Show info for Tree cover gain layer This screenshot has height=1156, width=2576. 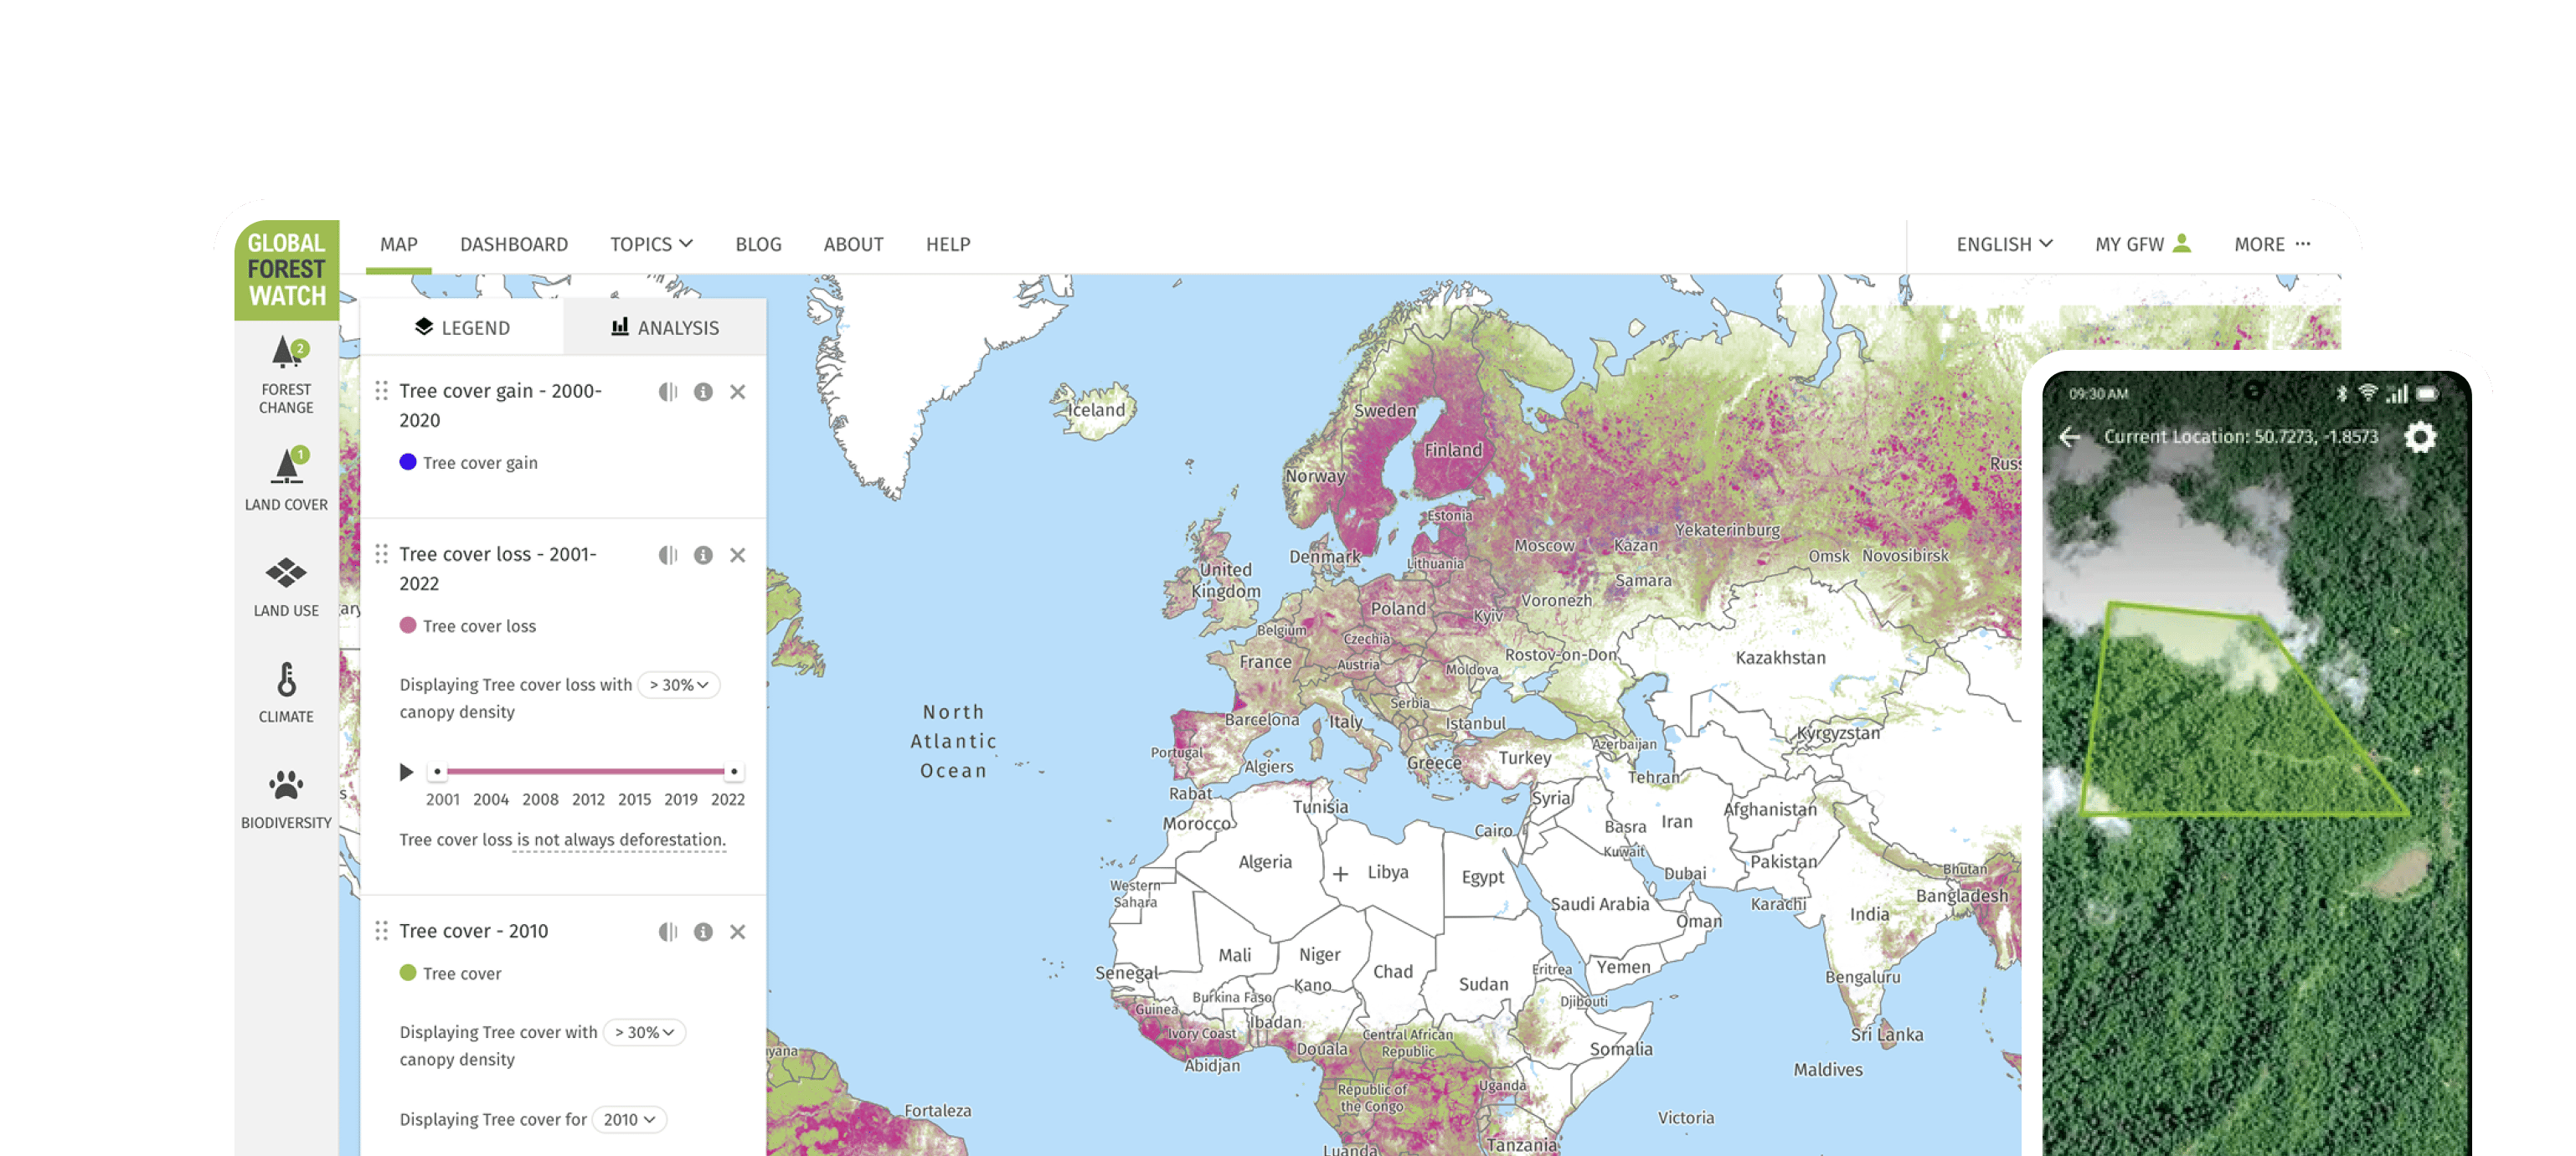[x=703, y=392]
